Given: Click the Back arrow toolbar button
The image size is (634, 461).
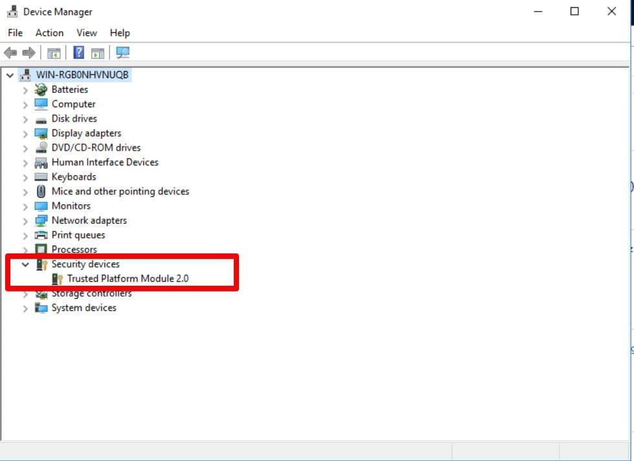Looking at the screenshot, I should click(10, 53).
